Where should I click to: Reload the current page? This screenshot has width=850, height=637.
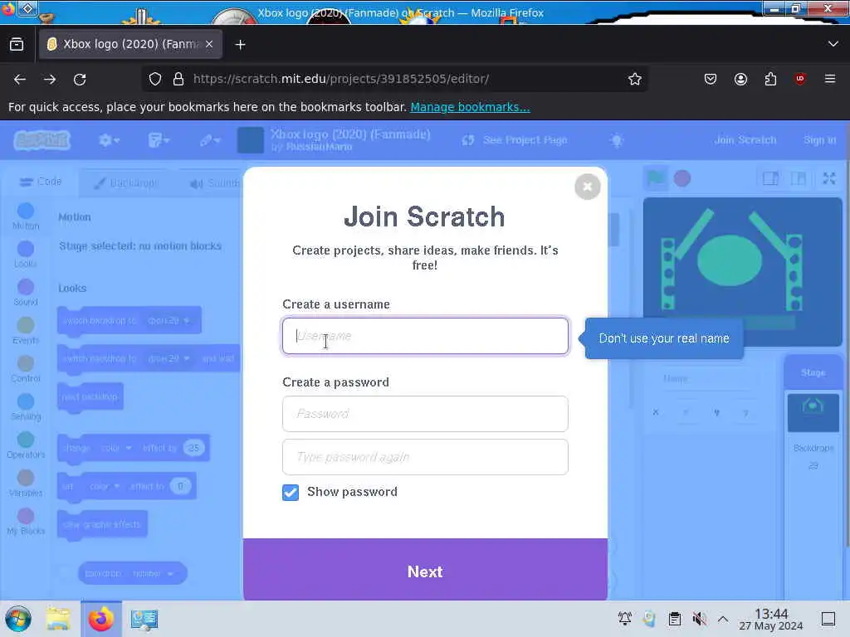[x=80, y=80]
